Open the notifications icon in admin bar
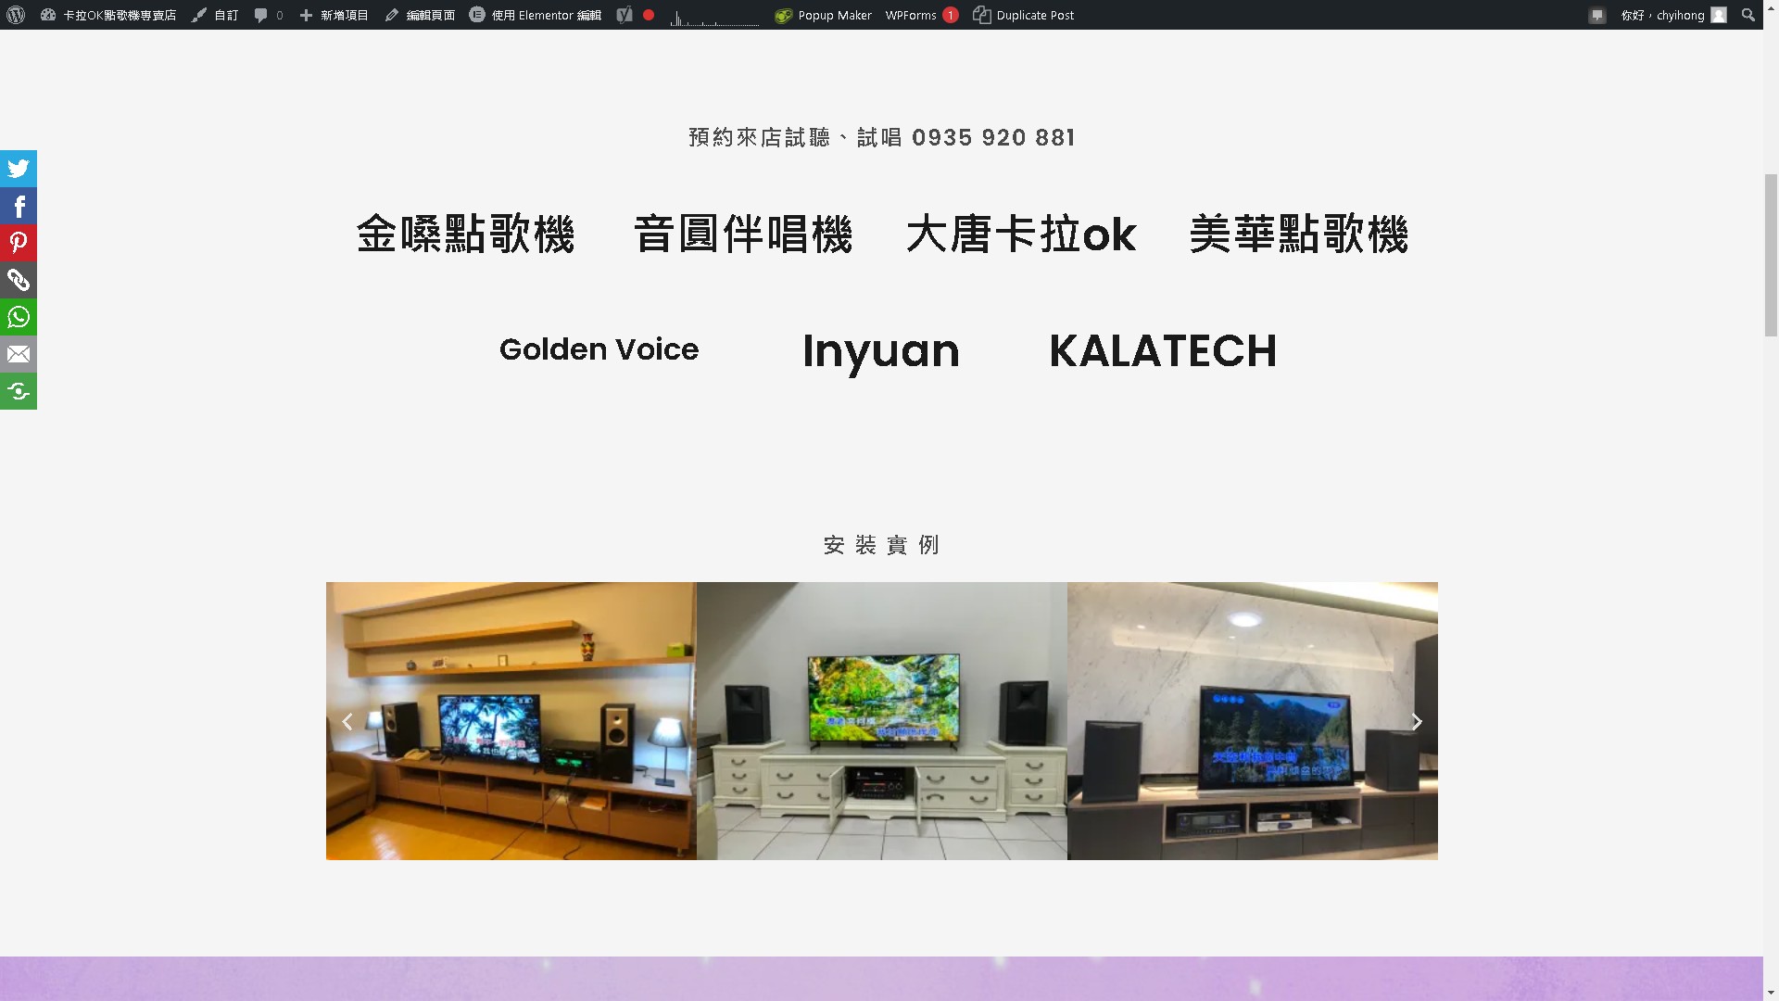This screenshot has height=1001, width=1779. pos(1596,15)
